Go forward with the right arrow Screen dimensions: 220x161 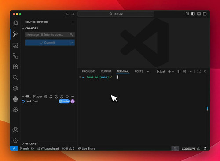73,14
